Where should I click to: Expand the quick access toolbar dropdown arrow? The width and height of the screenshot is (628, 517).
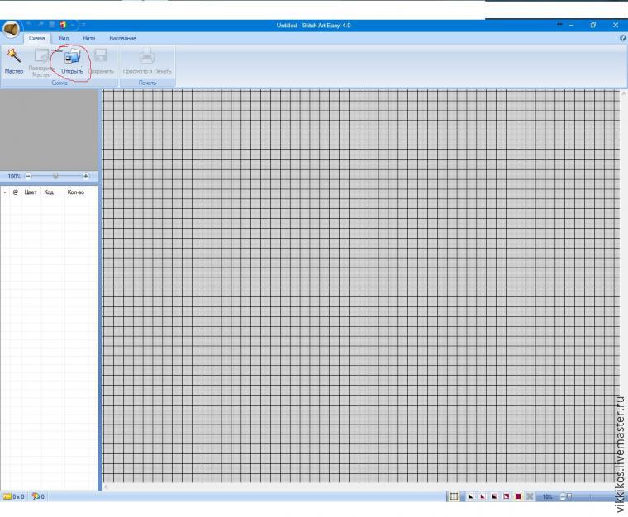tap(83, 25)
